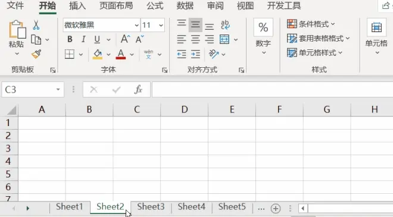This screenshot has height=217, width=393.
Task: Select column D header
Action: tap(185, 109)
